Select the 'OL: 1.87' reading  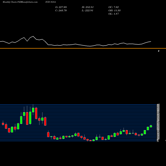click(x=114, y=14)
